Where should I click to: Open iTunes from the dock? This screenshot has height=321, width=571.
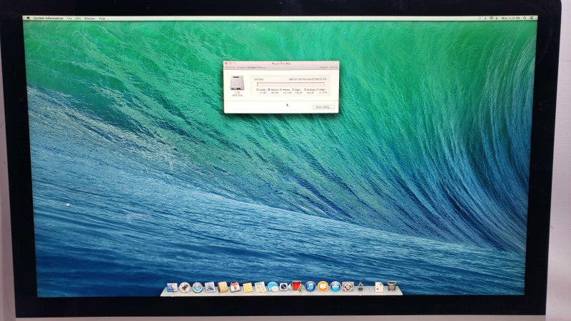pyautogui.click(x=310, y=287)
